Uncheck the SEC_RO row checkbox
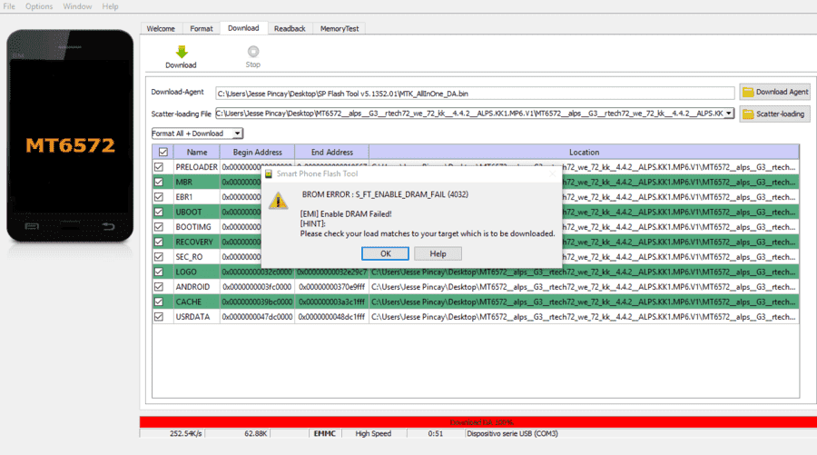Image resolution: width=817 pixels, height=455 pixels. tap(159, 257)
